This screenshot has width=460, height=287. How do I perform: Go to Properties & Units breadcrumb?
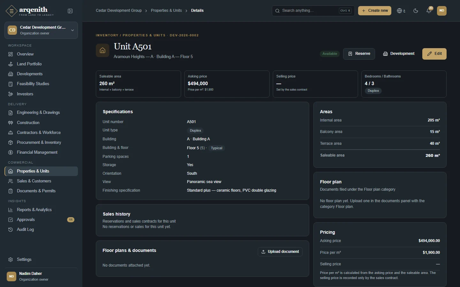(166, 11)
